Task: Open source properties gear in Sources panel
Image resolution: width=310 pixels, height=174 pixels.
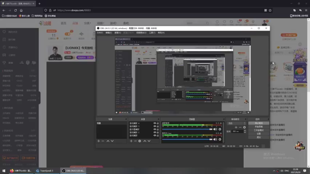Action: 139,141
